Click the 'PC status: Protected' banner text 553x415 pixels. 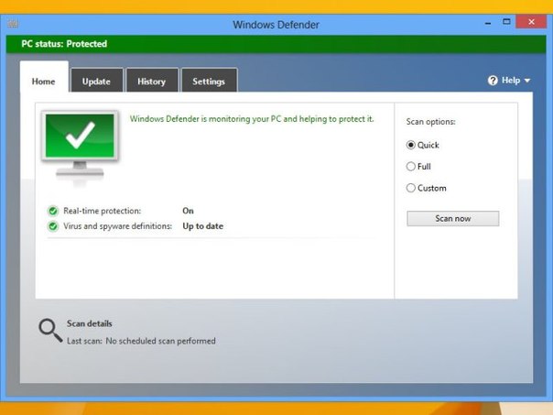click(x=64, y=44)
